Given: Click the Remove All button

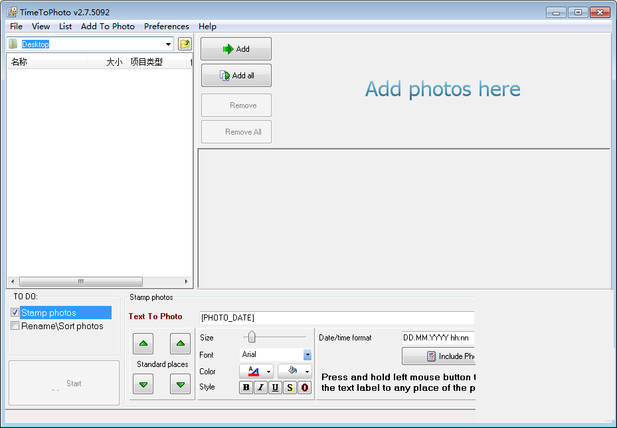Looking at the screenshot, I should (x=236, y=132).
